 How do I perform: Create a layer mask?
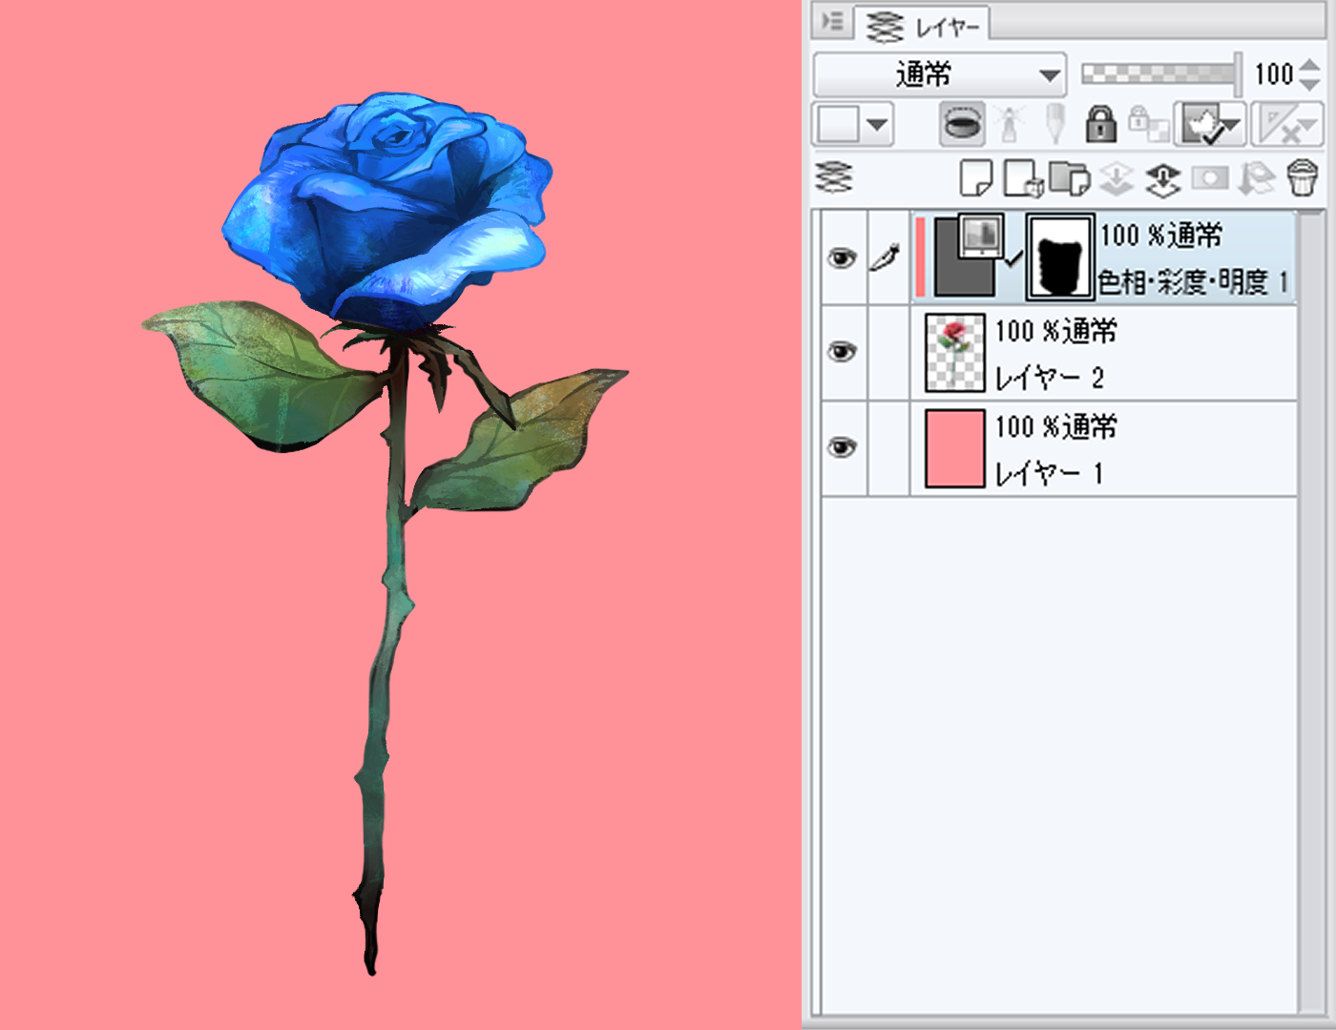(x=1209, y=178)
